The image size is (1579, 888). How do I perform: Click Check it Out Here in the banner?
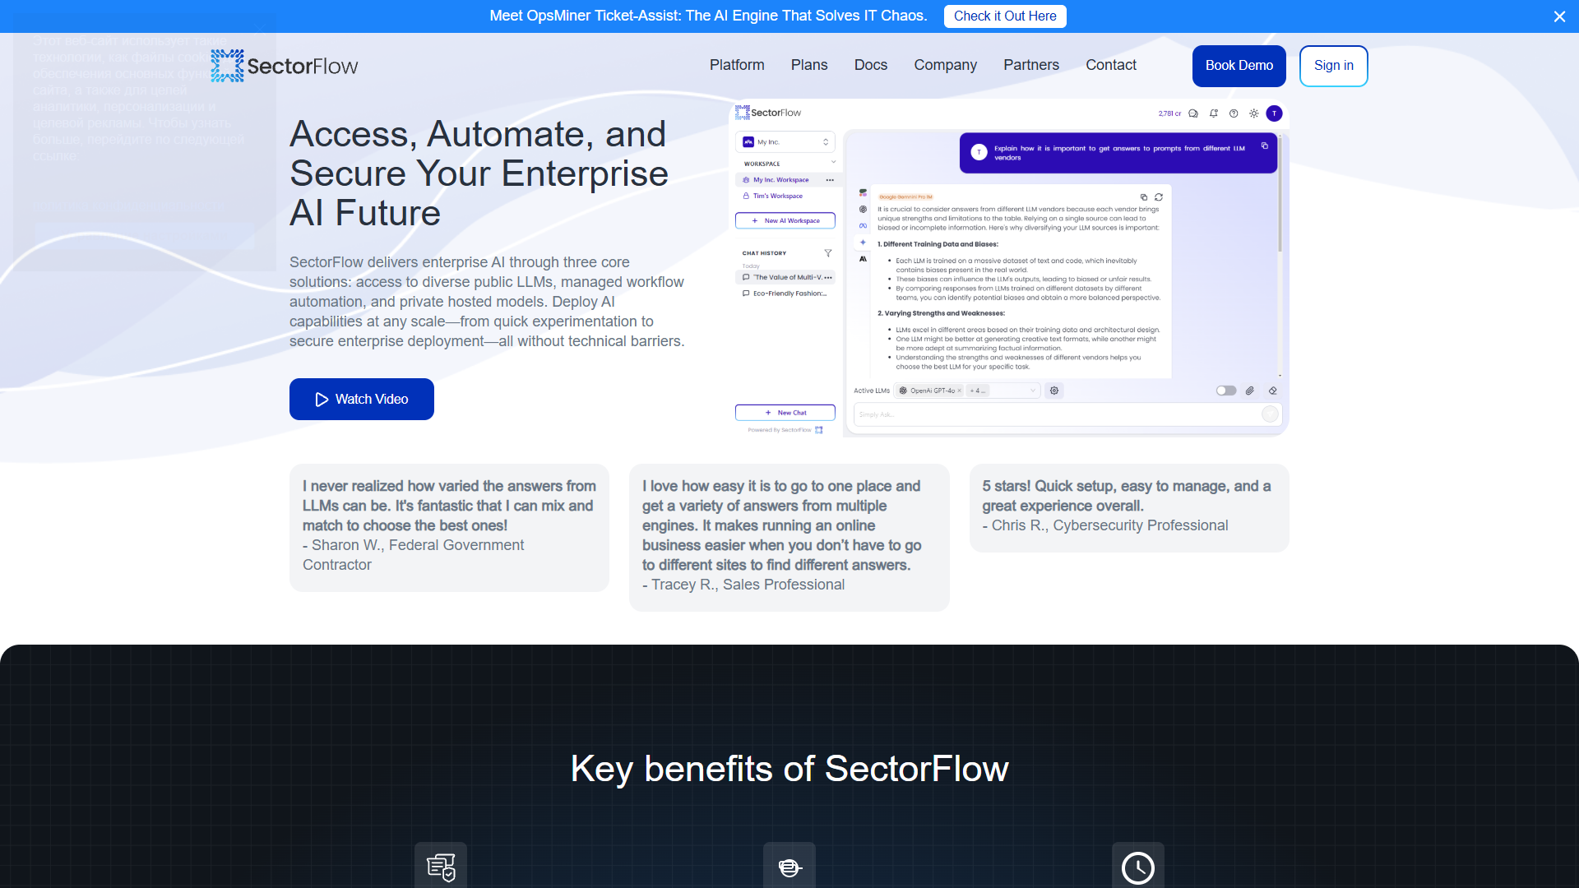(x=1005, y=16)
